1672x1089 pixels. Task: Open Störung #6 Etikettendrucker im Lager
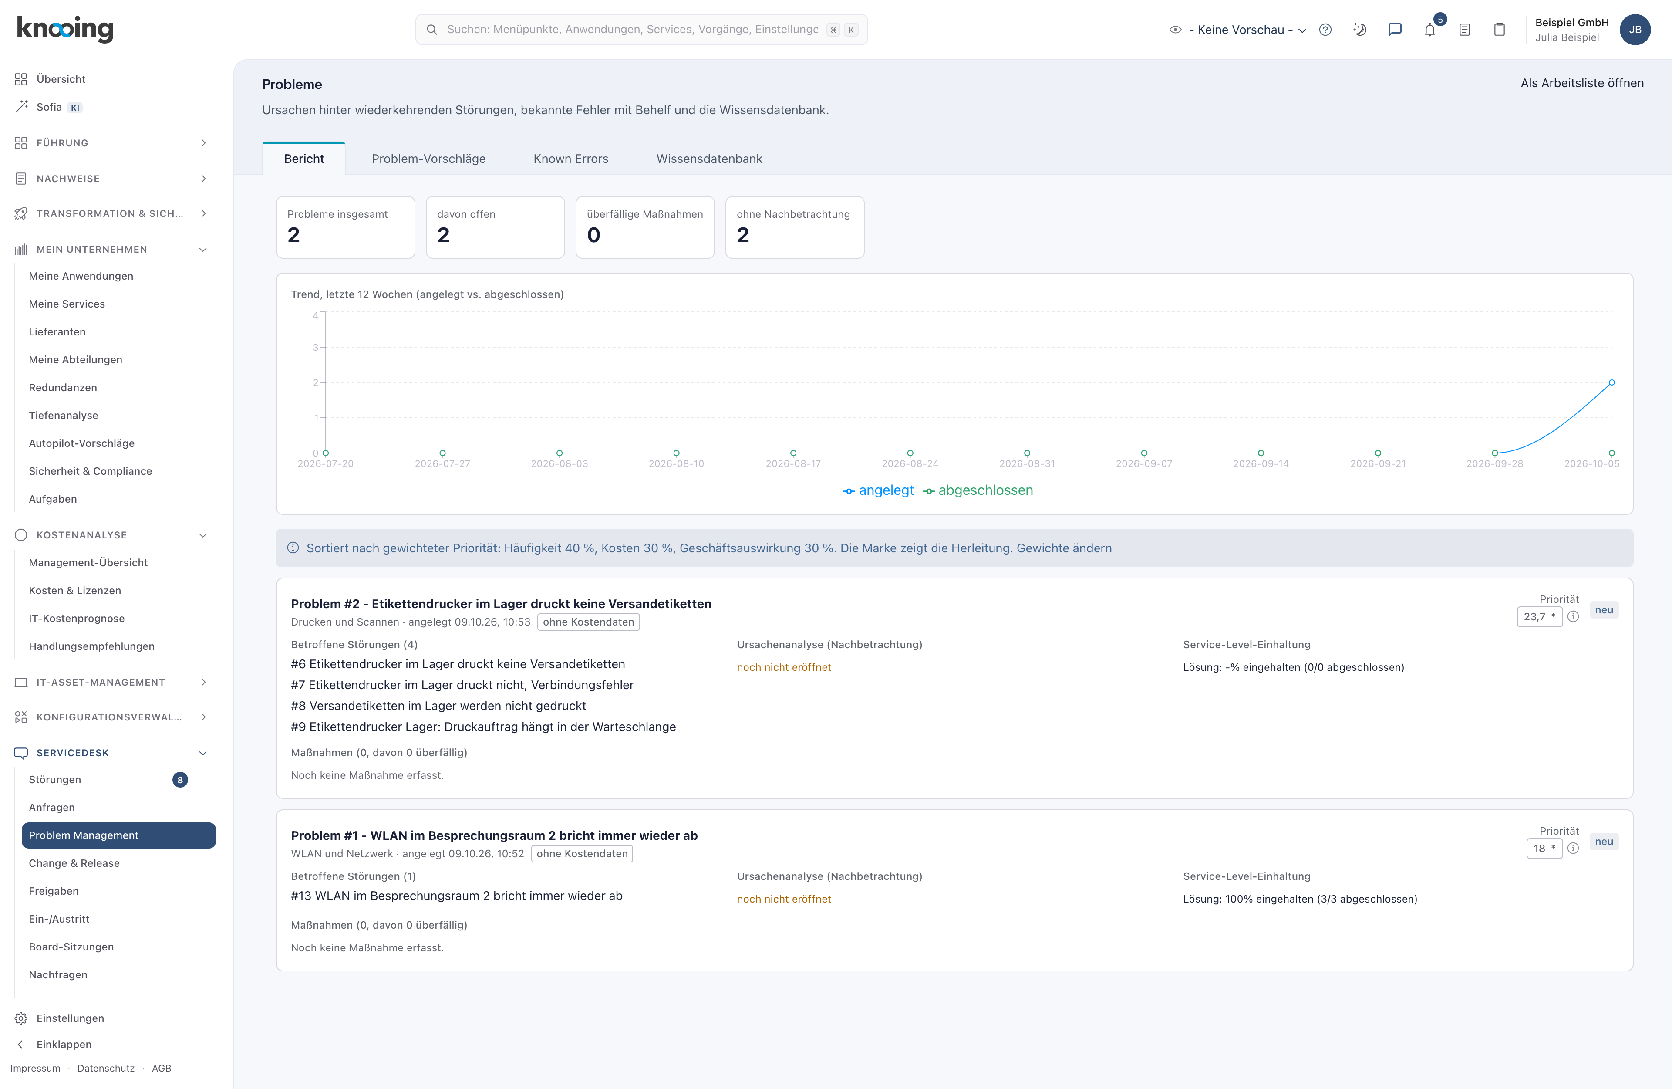(458, 664)
